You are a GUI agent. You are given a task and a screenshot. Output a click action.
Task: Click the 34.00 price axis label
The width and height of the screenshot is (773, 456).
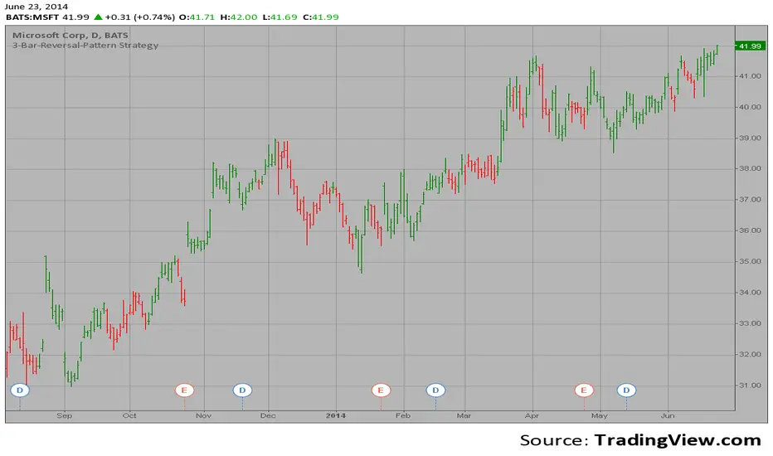751,293
